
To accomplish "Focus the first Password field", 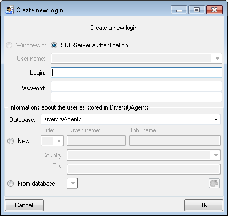I will [136, 86].
